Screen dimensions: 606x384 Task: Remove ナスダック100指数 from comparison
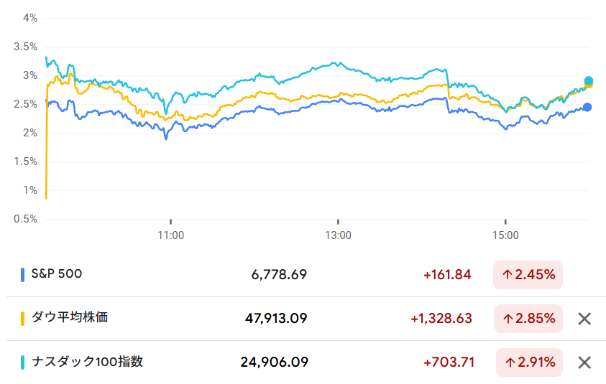pos(584,362)
